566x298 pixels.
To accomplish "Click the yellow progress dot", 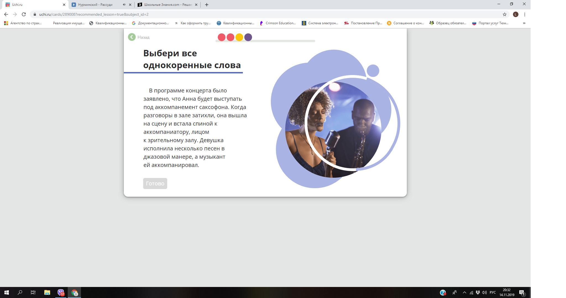I will click(x=239, y=37).
